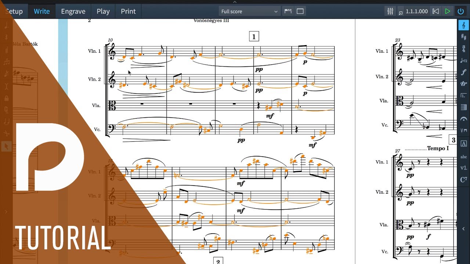470x264 pixels.
Task: Select the Vln. 1 staff label at bar 10
Action: 94,51
